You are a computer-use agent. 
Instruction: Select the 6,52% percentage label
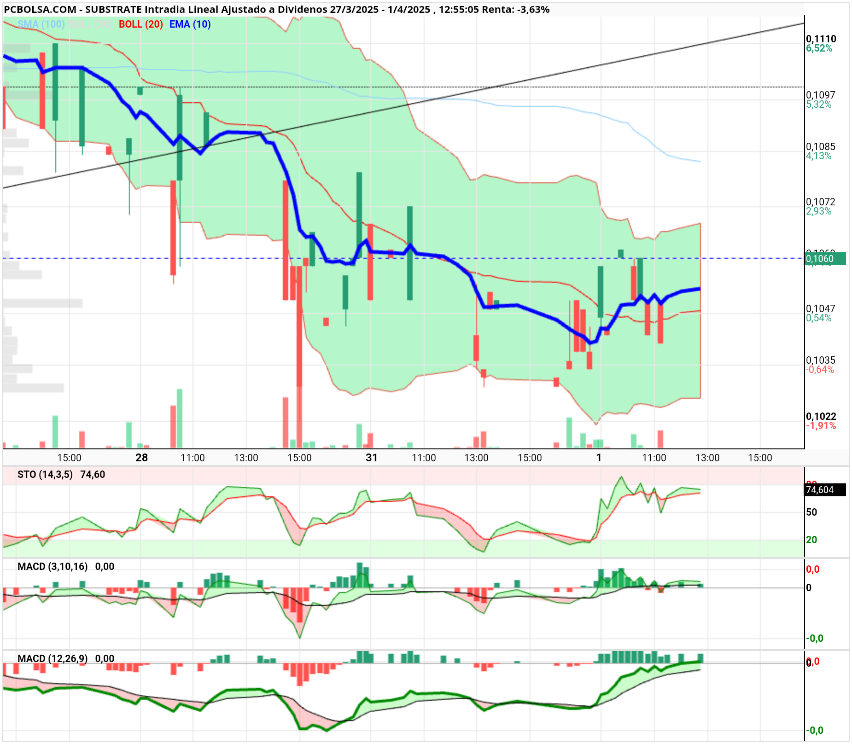pos(819,48)
